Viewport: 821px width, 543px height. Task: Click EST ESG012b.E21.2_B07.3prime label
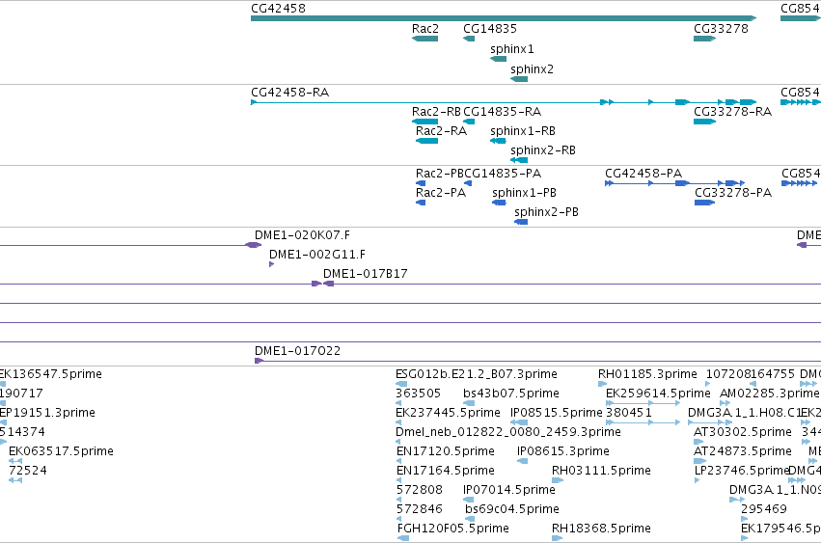[x=477, y=374]
